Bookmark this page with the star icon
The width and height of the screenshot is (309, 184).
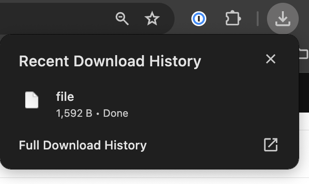(152, 19)
